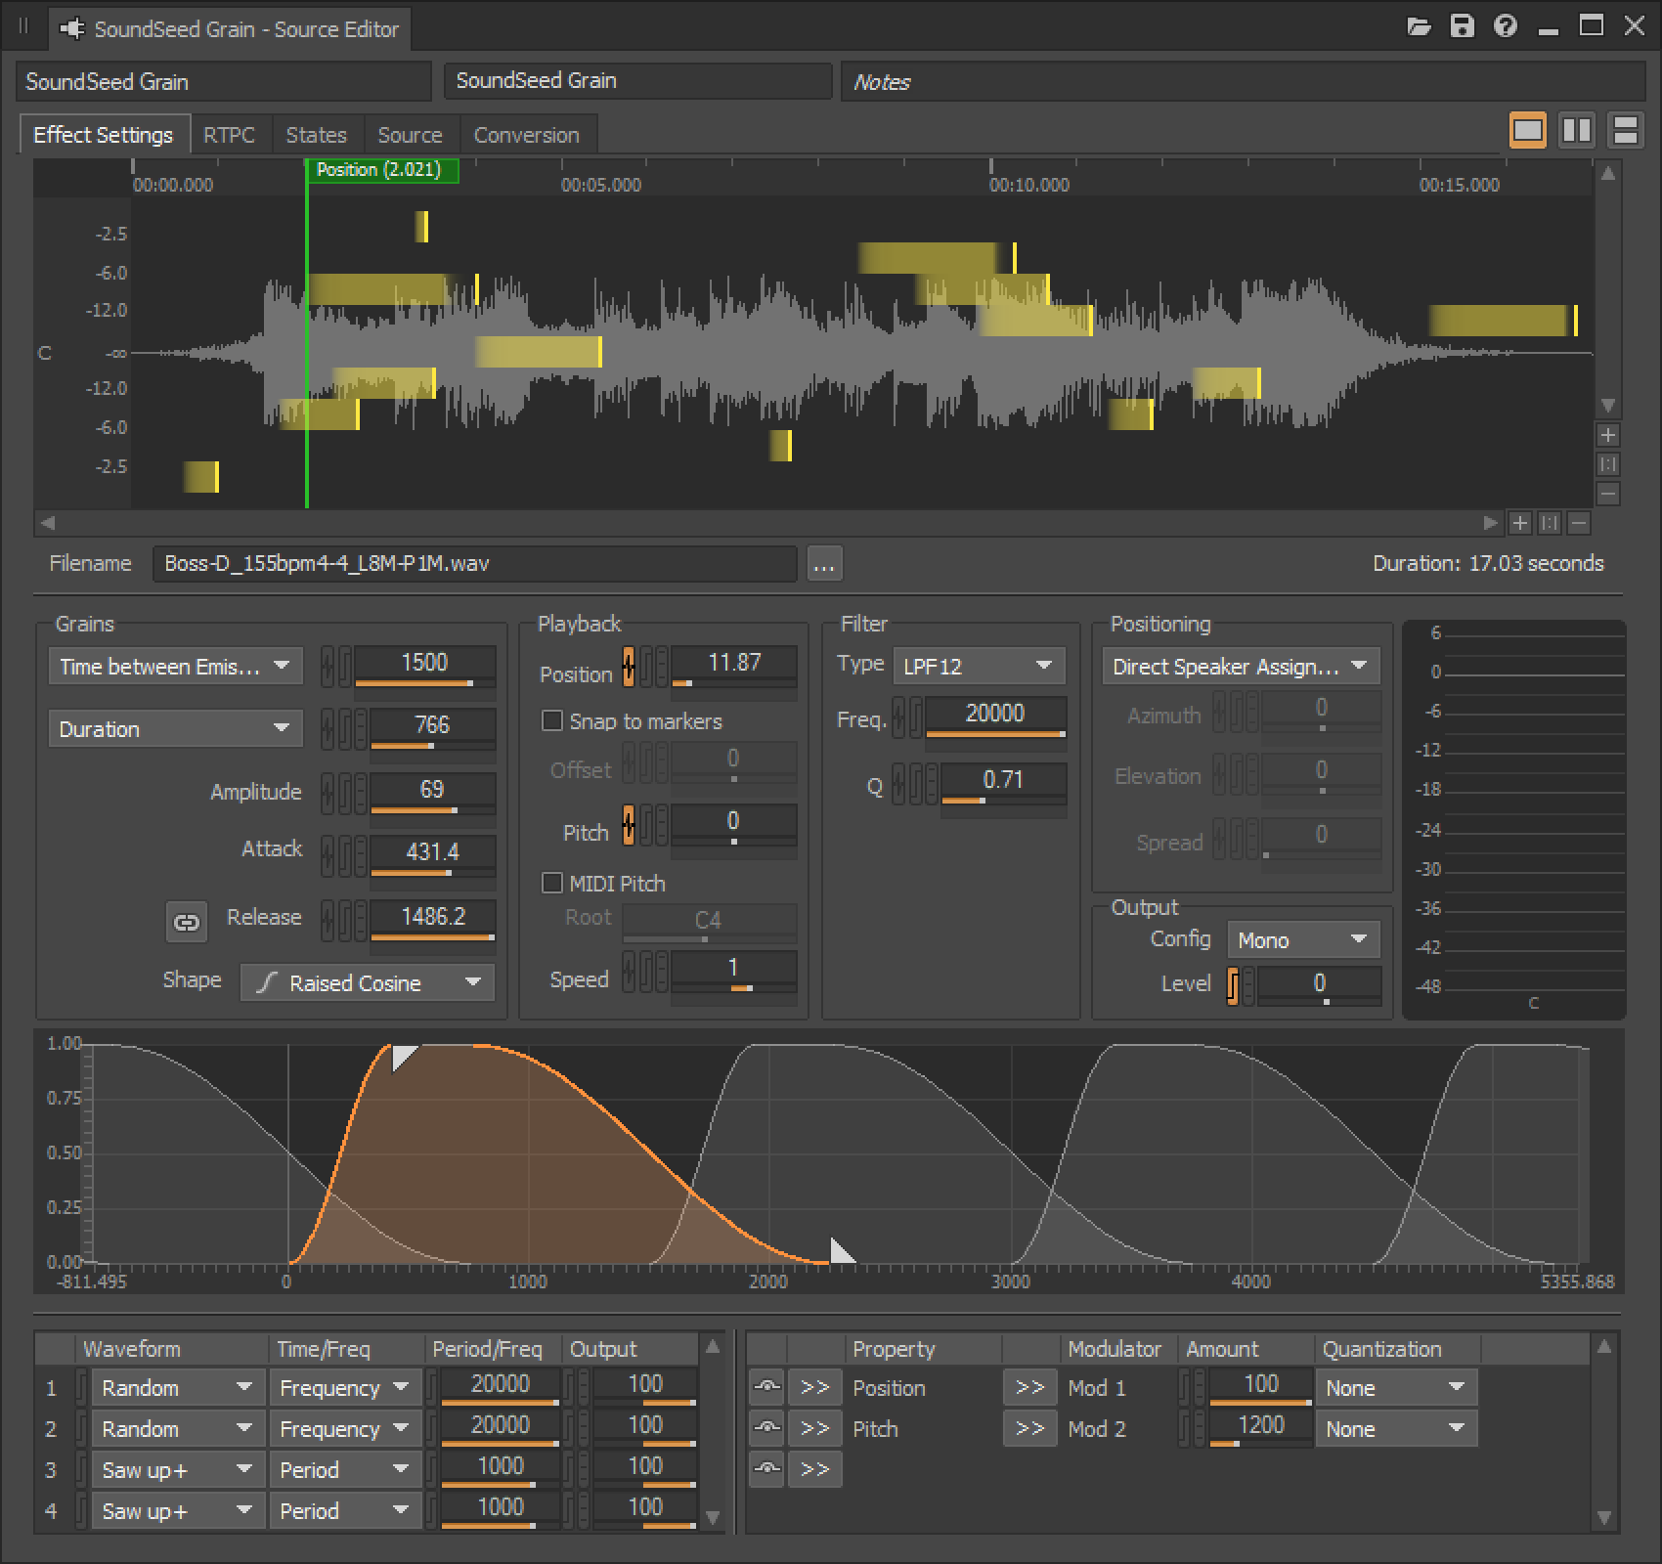Toggle the MIDI Pitch checkbox

[552, 883]
